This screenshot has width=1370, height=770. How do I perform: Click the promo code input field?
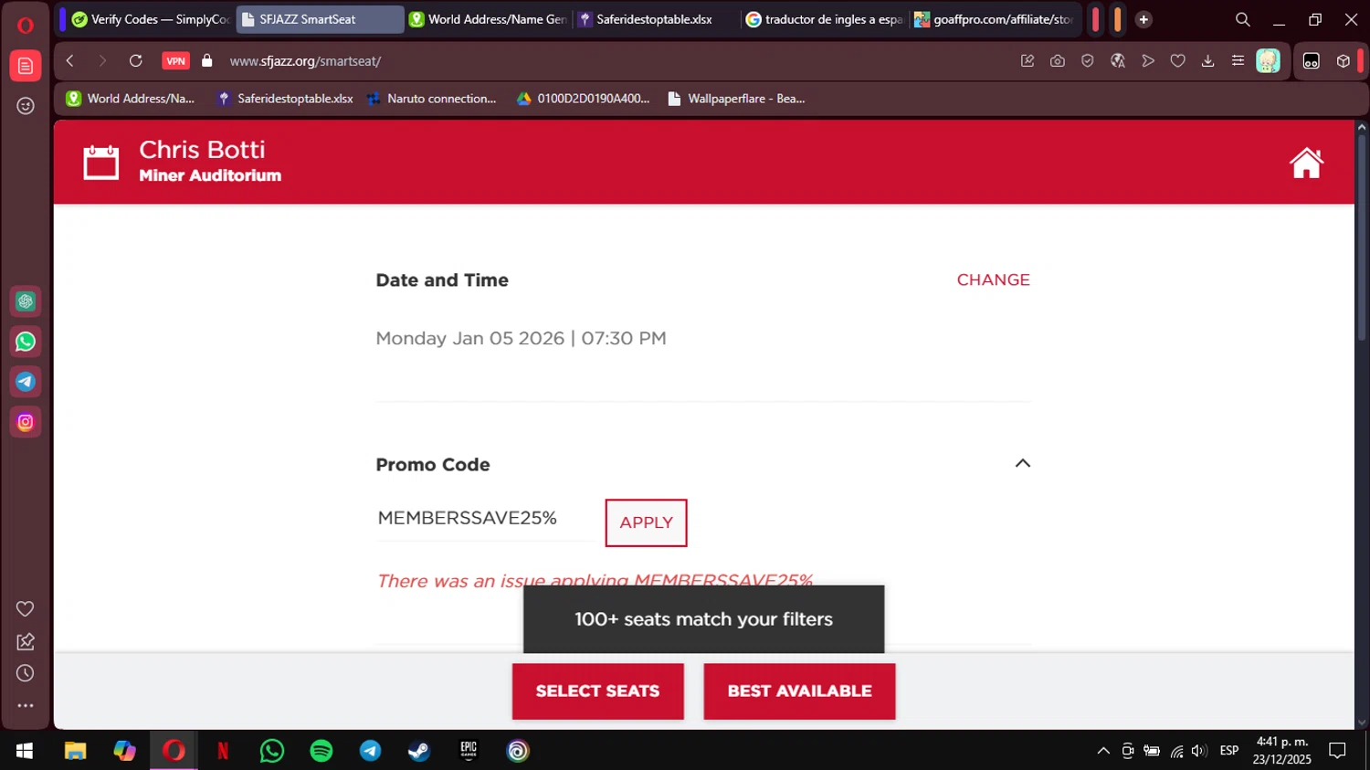pos(485,519)
